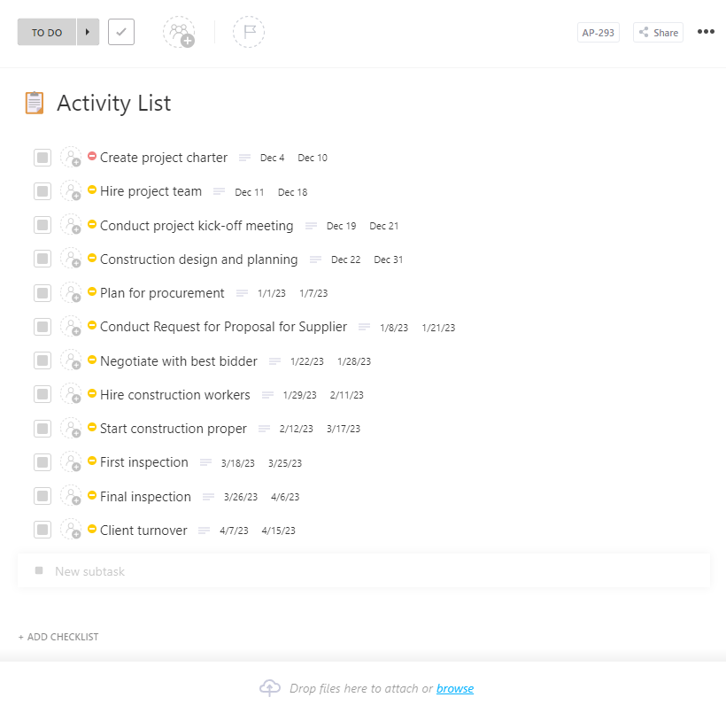Change red priority of Create project charter
This screenshot has width=726, height=705.
92,156
